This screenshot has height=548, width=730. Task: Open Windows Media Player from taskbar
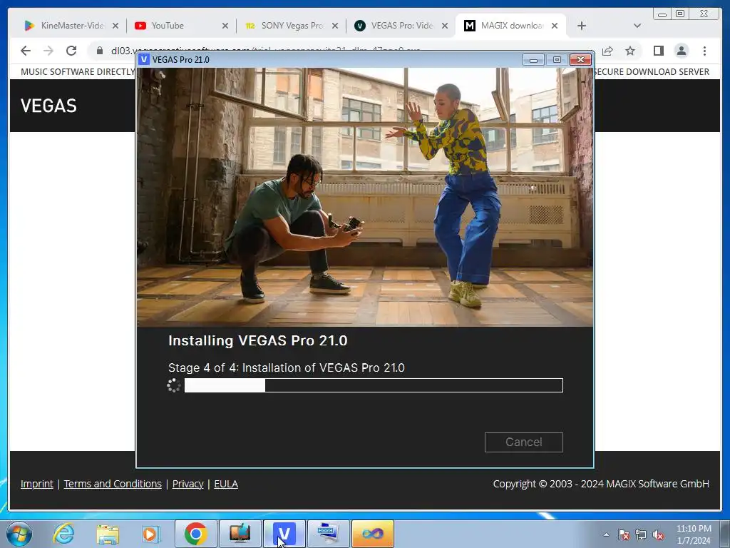point(151,534)
